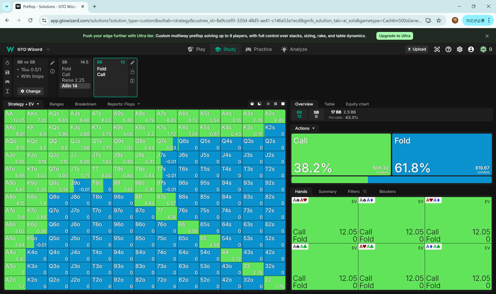Viewport: 496px width, 294px height.
Task: Expand the Reports: Flops dropdown
Action: (123, 104)
